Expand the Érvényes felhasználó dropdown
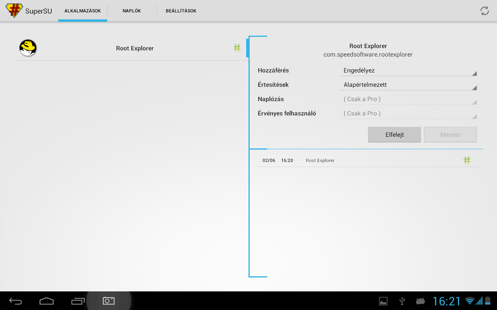The height and width of the screenshot is (310, 497). (x=408, y=114)
